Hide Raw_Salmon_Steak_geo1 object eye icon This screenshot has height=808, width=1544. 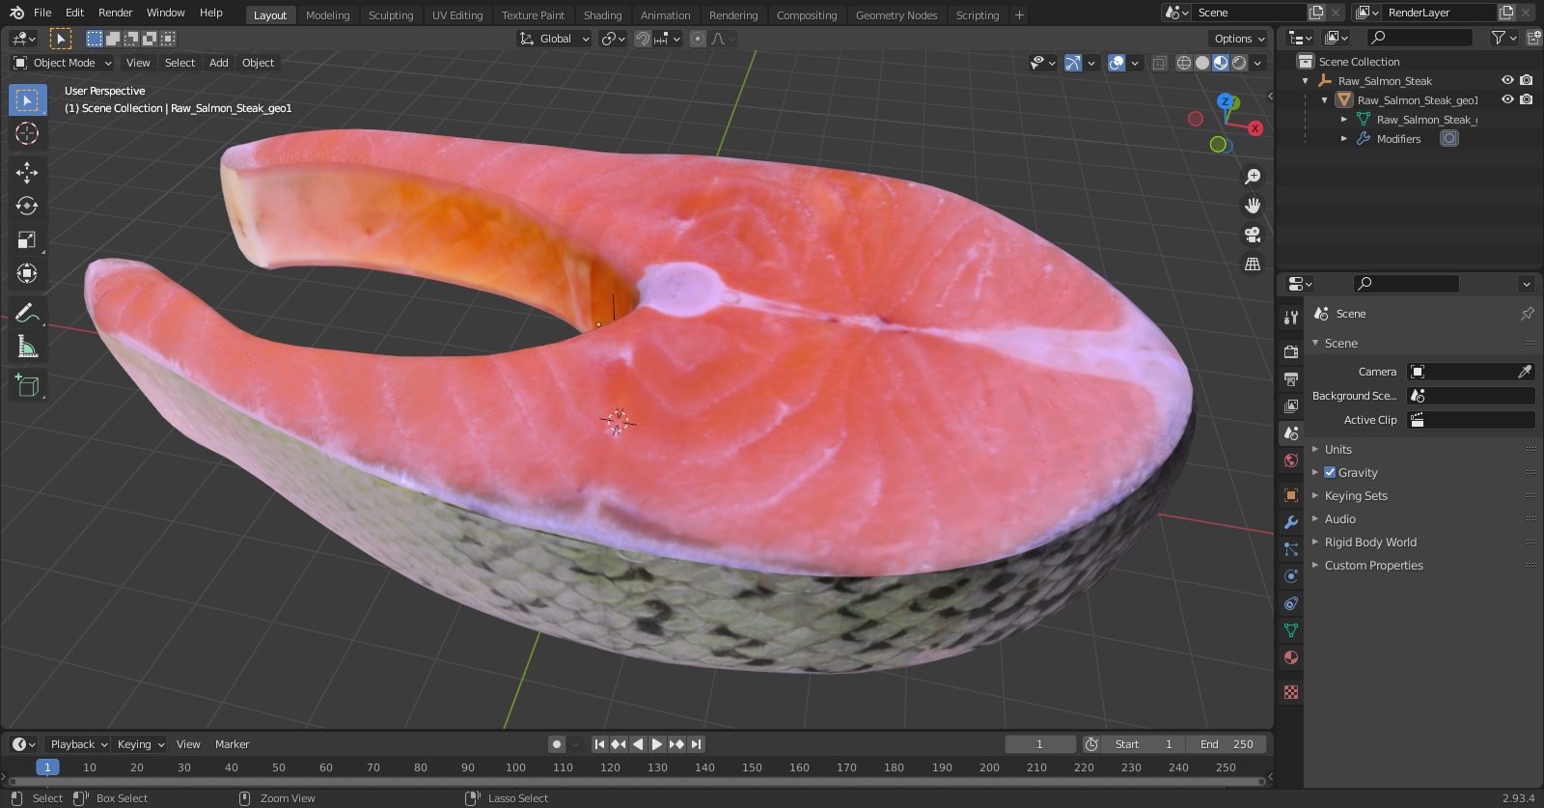[x=1507, y=99]
